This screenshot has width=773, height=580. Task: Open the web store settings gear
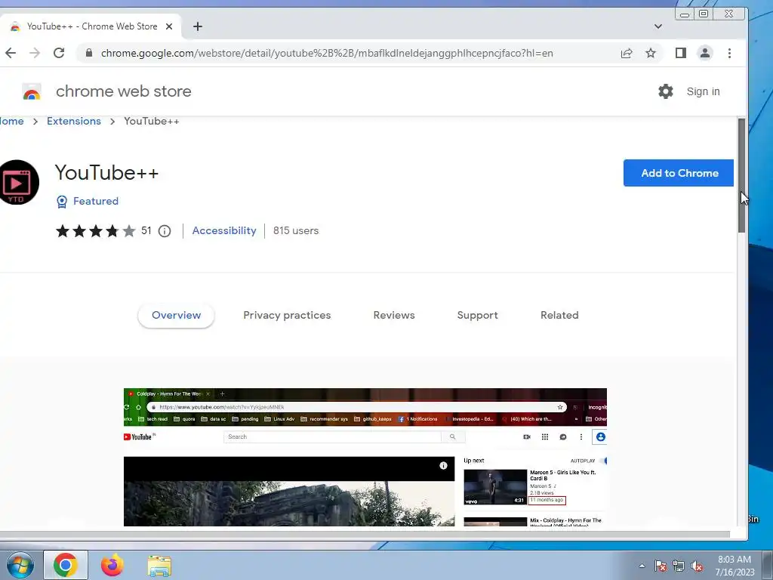[666, 91]
